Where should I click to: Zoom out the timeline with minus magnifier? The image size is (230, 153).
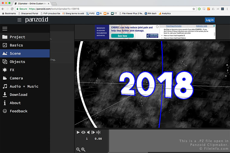pyautogui.click(x=78, y=149)
